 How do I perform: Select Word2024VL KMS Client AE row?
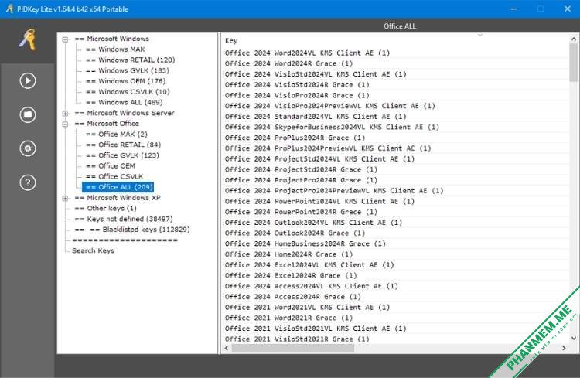395,53
